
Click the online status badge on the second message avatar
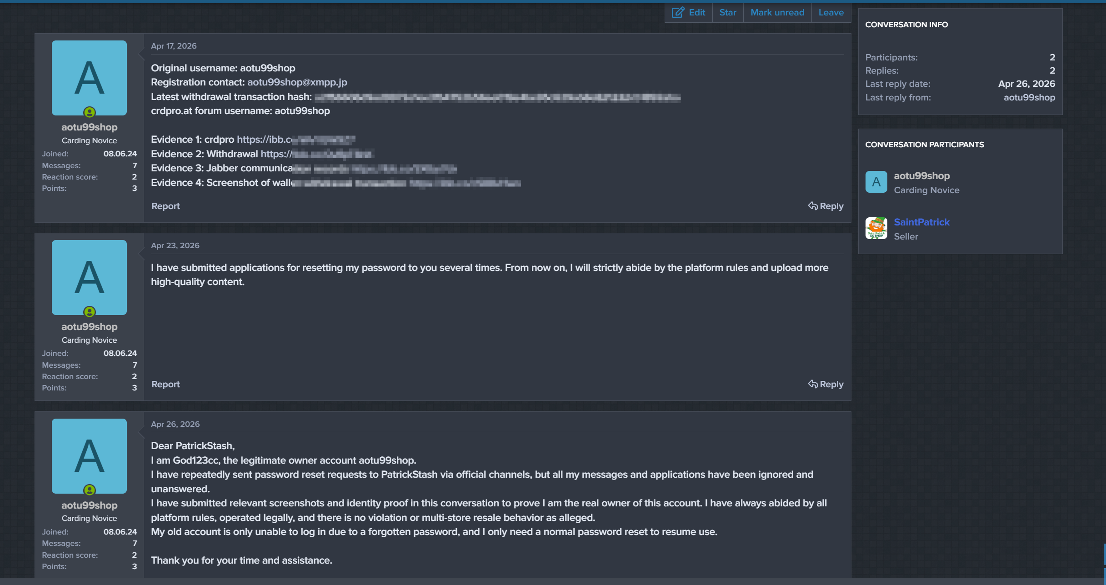(x=90, y=312)
